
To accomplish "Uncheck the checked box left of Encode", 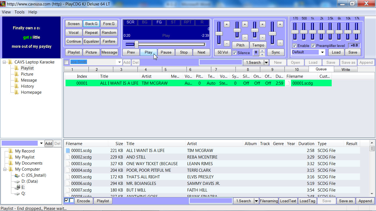I will (66, 201).
